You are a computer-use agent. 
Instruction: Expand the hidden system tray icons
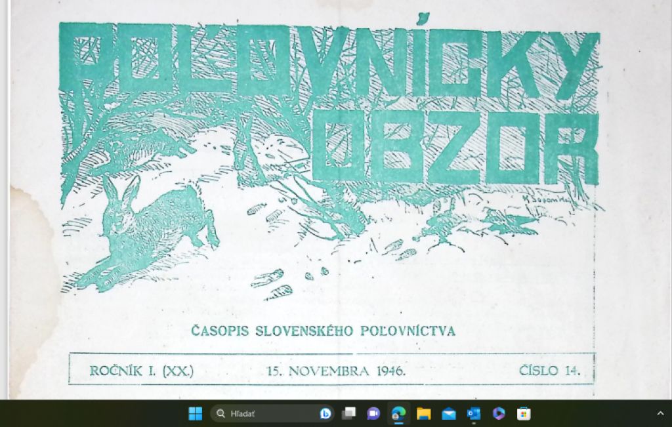660,413
